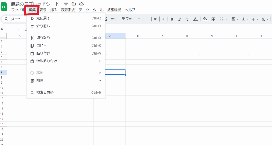
Task: Toggle strikethrough formatting
Action: pos(188,19)
